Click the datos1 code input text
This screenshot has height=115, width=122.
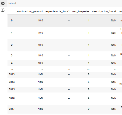click(12, 3)
